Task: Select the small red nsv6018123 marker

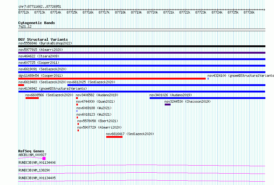Action: click(x=77, y=117)
